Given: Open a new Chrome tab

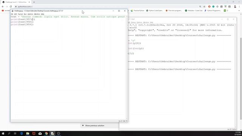Looking at the screenshot, I should coord(34,2).
